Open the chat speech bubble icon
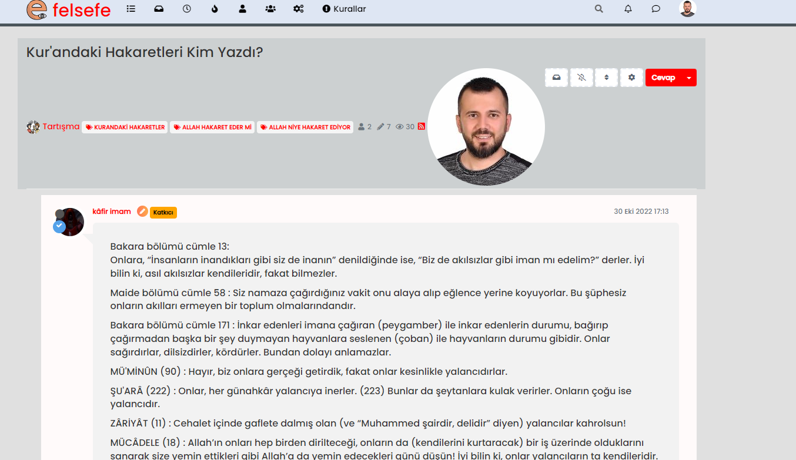Screen dimensions: 796x460 pos(656,9)
